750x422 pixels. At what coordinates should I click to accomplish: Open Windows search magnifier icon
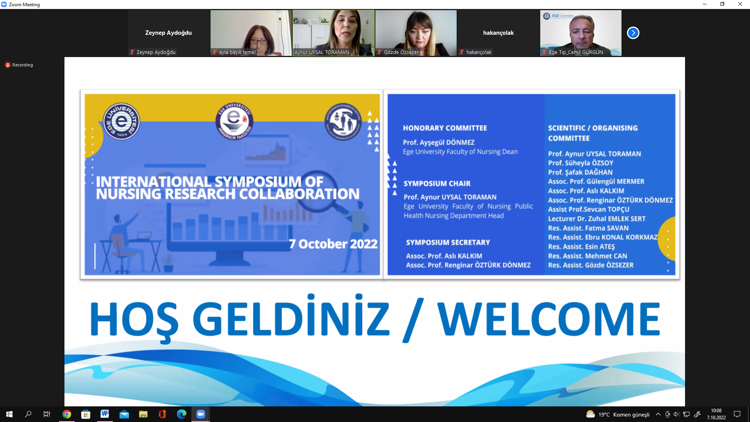[28, 414]
